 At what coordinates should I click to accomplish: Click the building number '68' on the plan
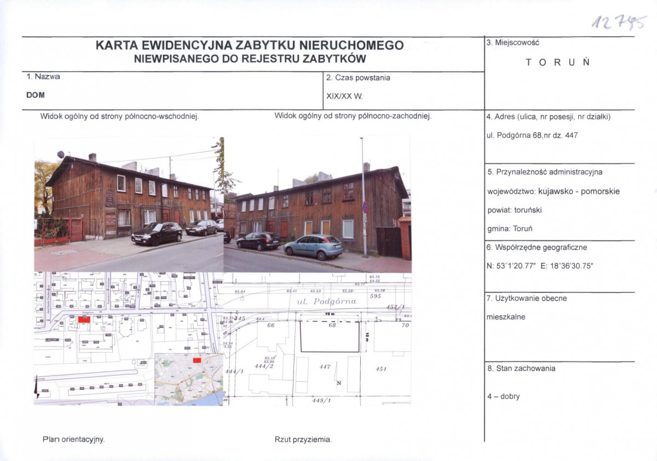point(332,326)
